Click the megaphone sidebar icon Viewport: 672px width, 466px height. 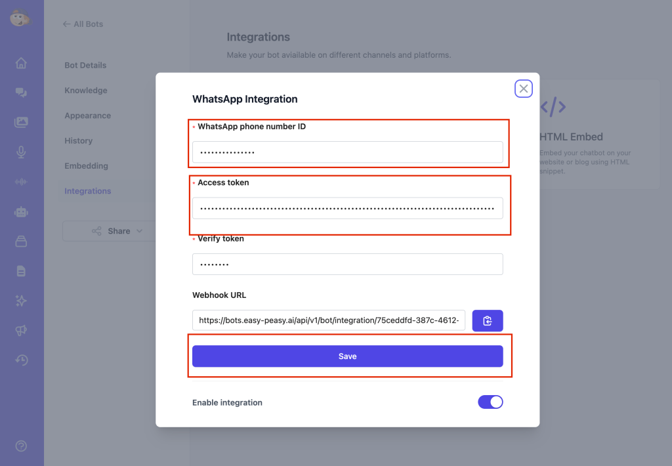click(x=21, y=330)
